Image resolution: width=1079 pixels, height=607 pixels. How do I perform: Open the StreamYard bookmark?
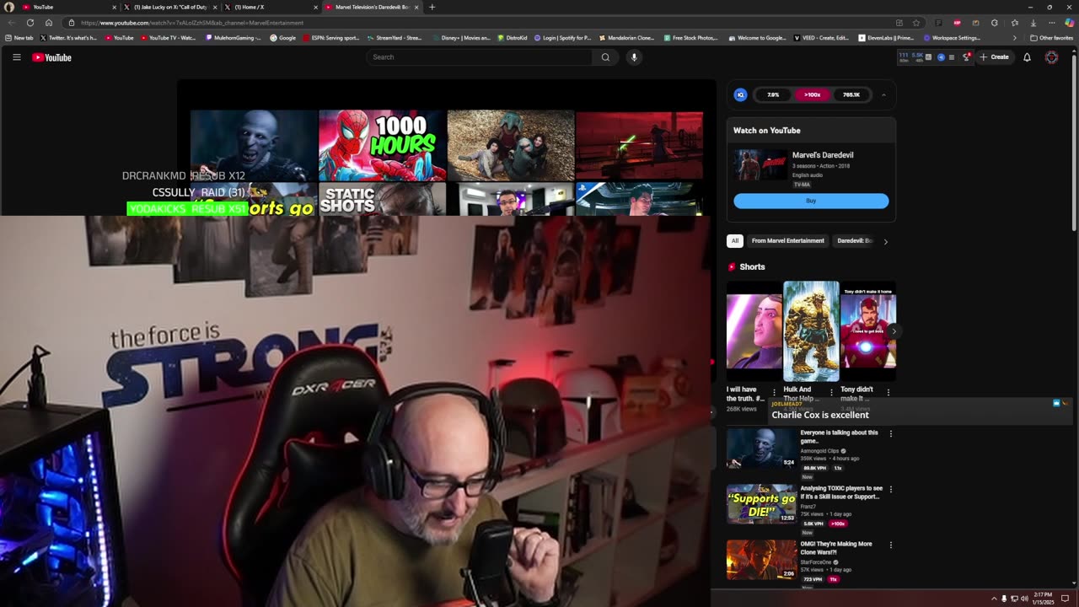pyautogui.click(x=395, y=38)
